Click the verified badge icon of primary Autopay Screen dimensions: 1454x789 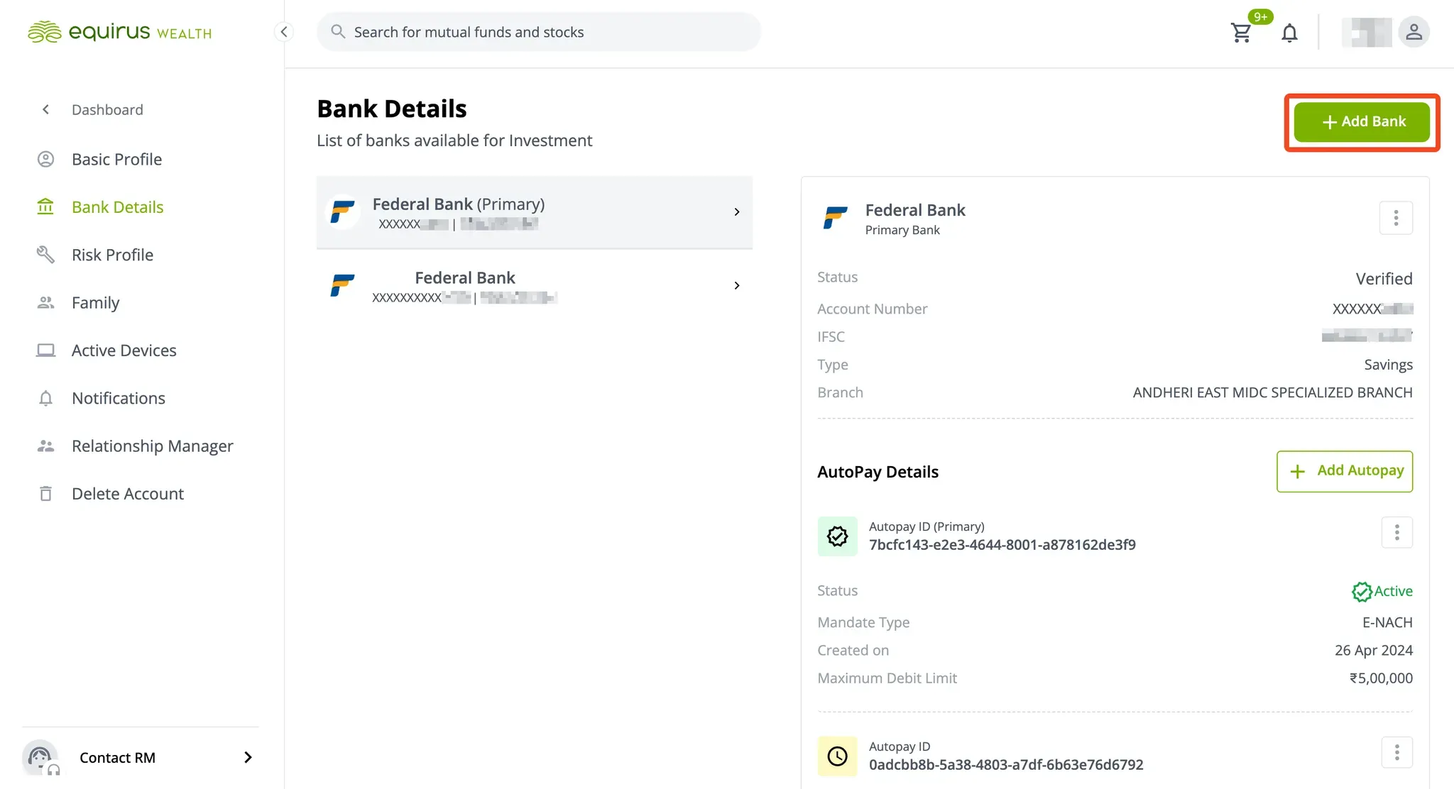coord(838,536)
